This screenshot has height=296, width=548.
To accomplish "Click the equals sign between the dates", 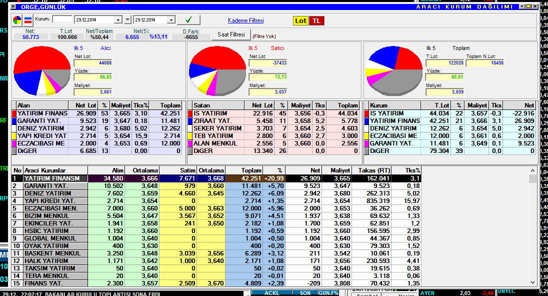I will 127,19.
